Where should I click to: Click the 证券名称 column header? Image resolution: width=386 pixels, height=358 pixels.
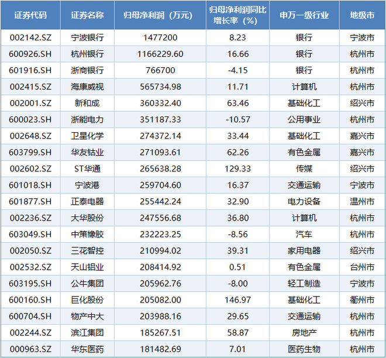click(87, 15)
